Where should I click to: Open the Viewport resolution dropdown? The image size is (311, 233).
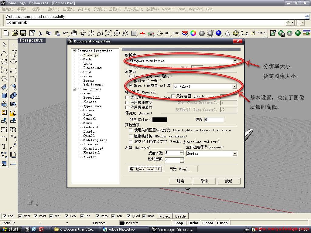click(x=235, y=61)
